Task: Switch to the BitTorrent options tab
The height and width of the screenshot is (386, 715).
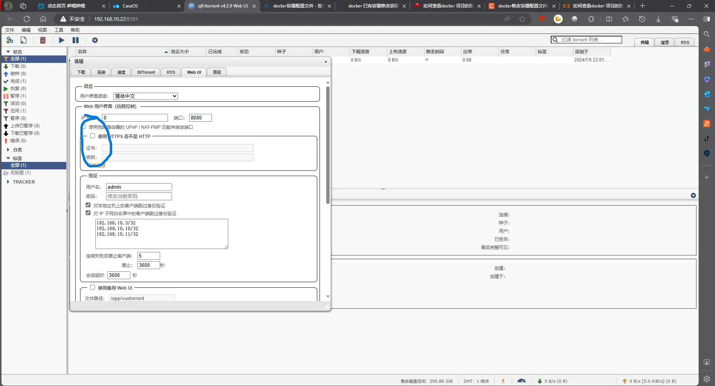Action: coord(146,72)
